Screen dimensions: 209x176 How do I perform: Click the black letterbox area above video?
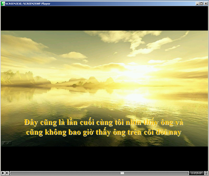tap(104, 18)
